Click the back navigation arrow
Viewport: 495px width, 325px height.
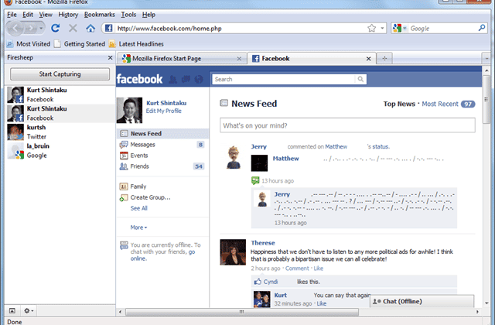(15, 29)
